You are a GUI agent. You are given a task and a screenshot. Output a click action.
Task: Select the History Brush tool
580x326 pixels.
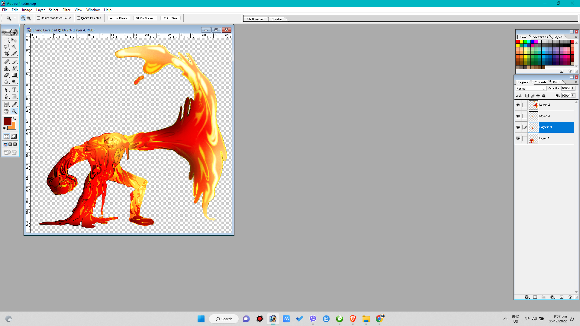[x=14, y=69]
